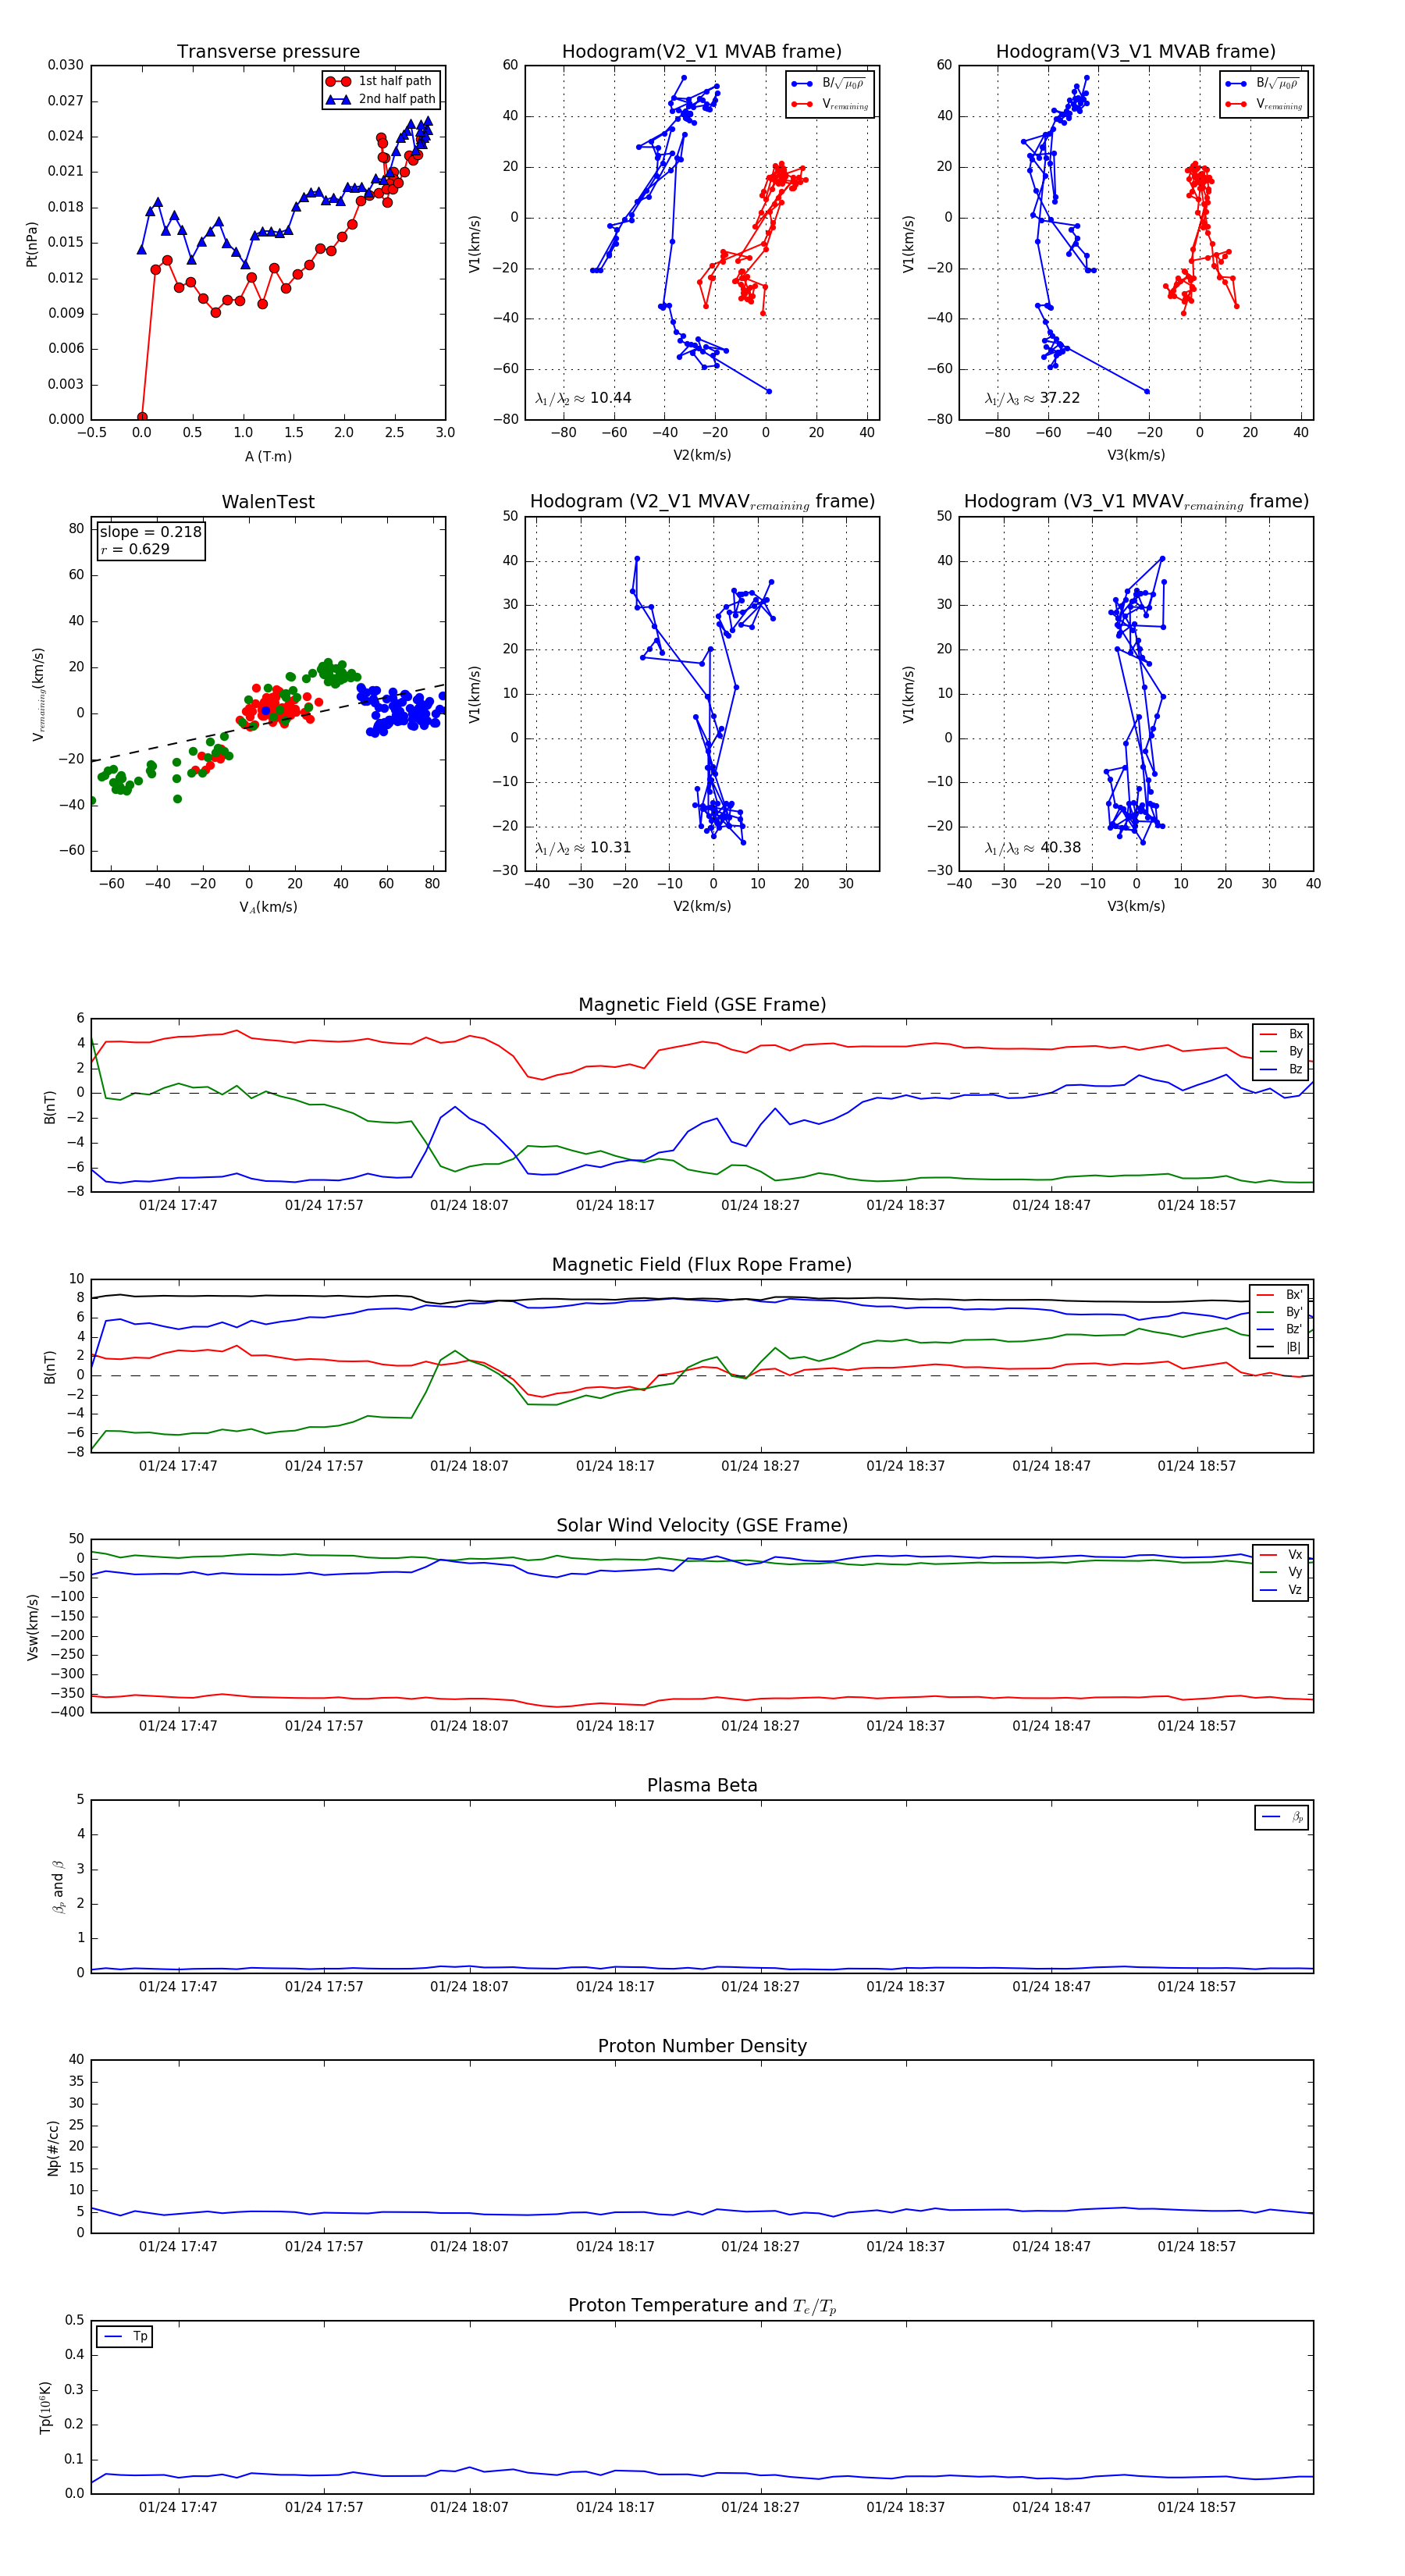This screenshot has width=1405, height=2576.
Task: Select the Bz' legend entry in Flux Rope plot
Action: pos(1280,1329)
